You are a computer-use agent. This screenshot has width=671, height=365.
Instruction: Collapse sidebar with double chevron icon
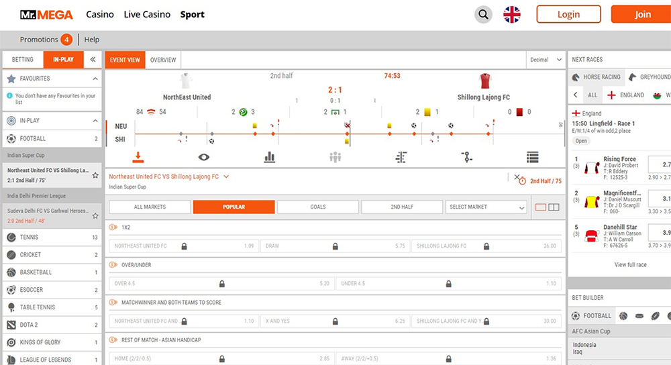coord(93,60)
